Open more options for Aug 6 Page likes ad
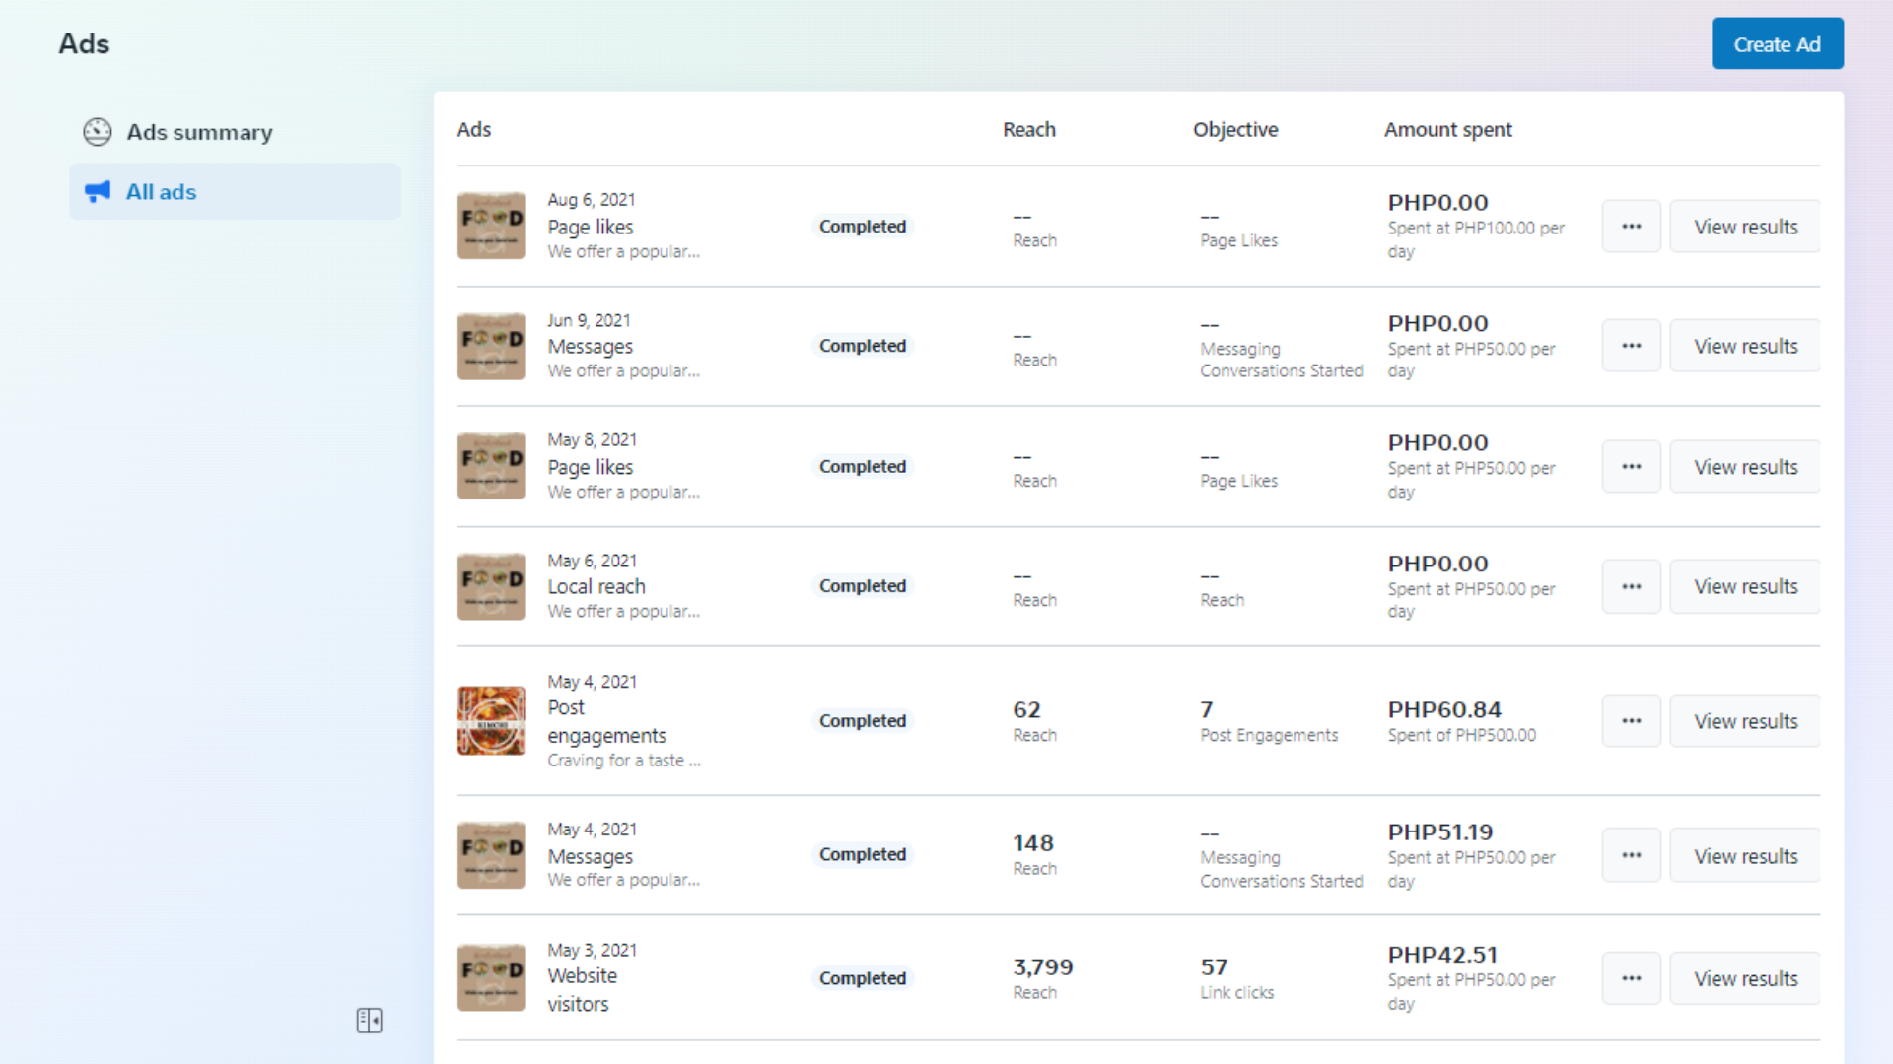The height and width of the screenshot is (1064, 1893). coord(1631,227)
